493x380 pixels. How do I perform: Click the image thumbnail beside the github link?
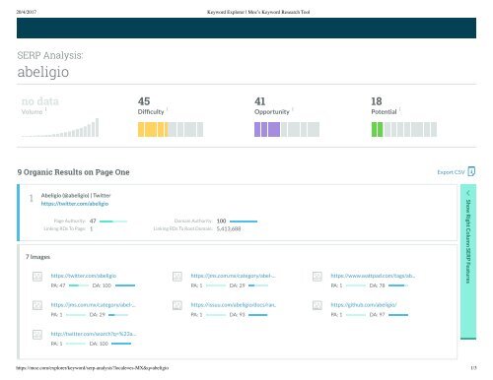pyautogui.click(x=317, y=306)
